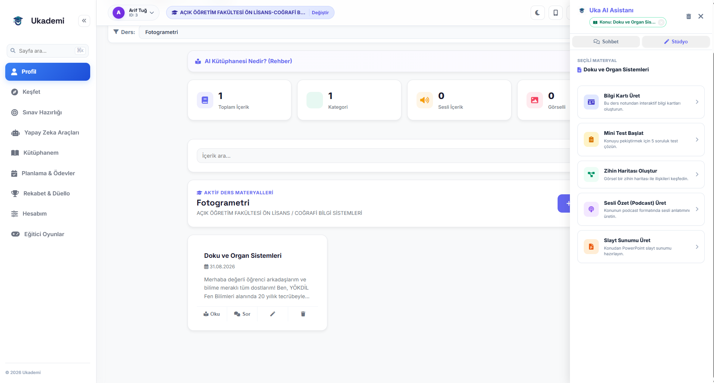Image resolution: width=714 pixels, height=383 pixels.
Task: Open user dropdown Arif Tuğ
Action: coord(134,13)
